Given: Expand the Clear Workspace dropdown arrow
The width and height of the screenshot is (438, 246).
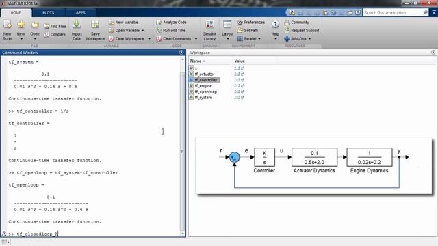Looking at the screenshot, I should click(149, 39).
